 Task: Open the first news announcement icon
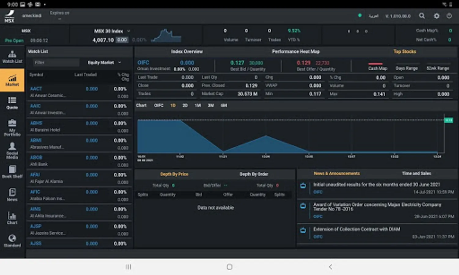coord(303,185)
